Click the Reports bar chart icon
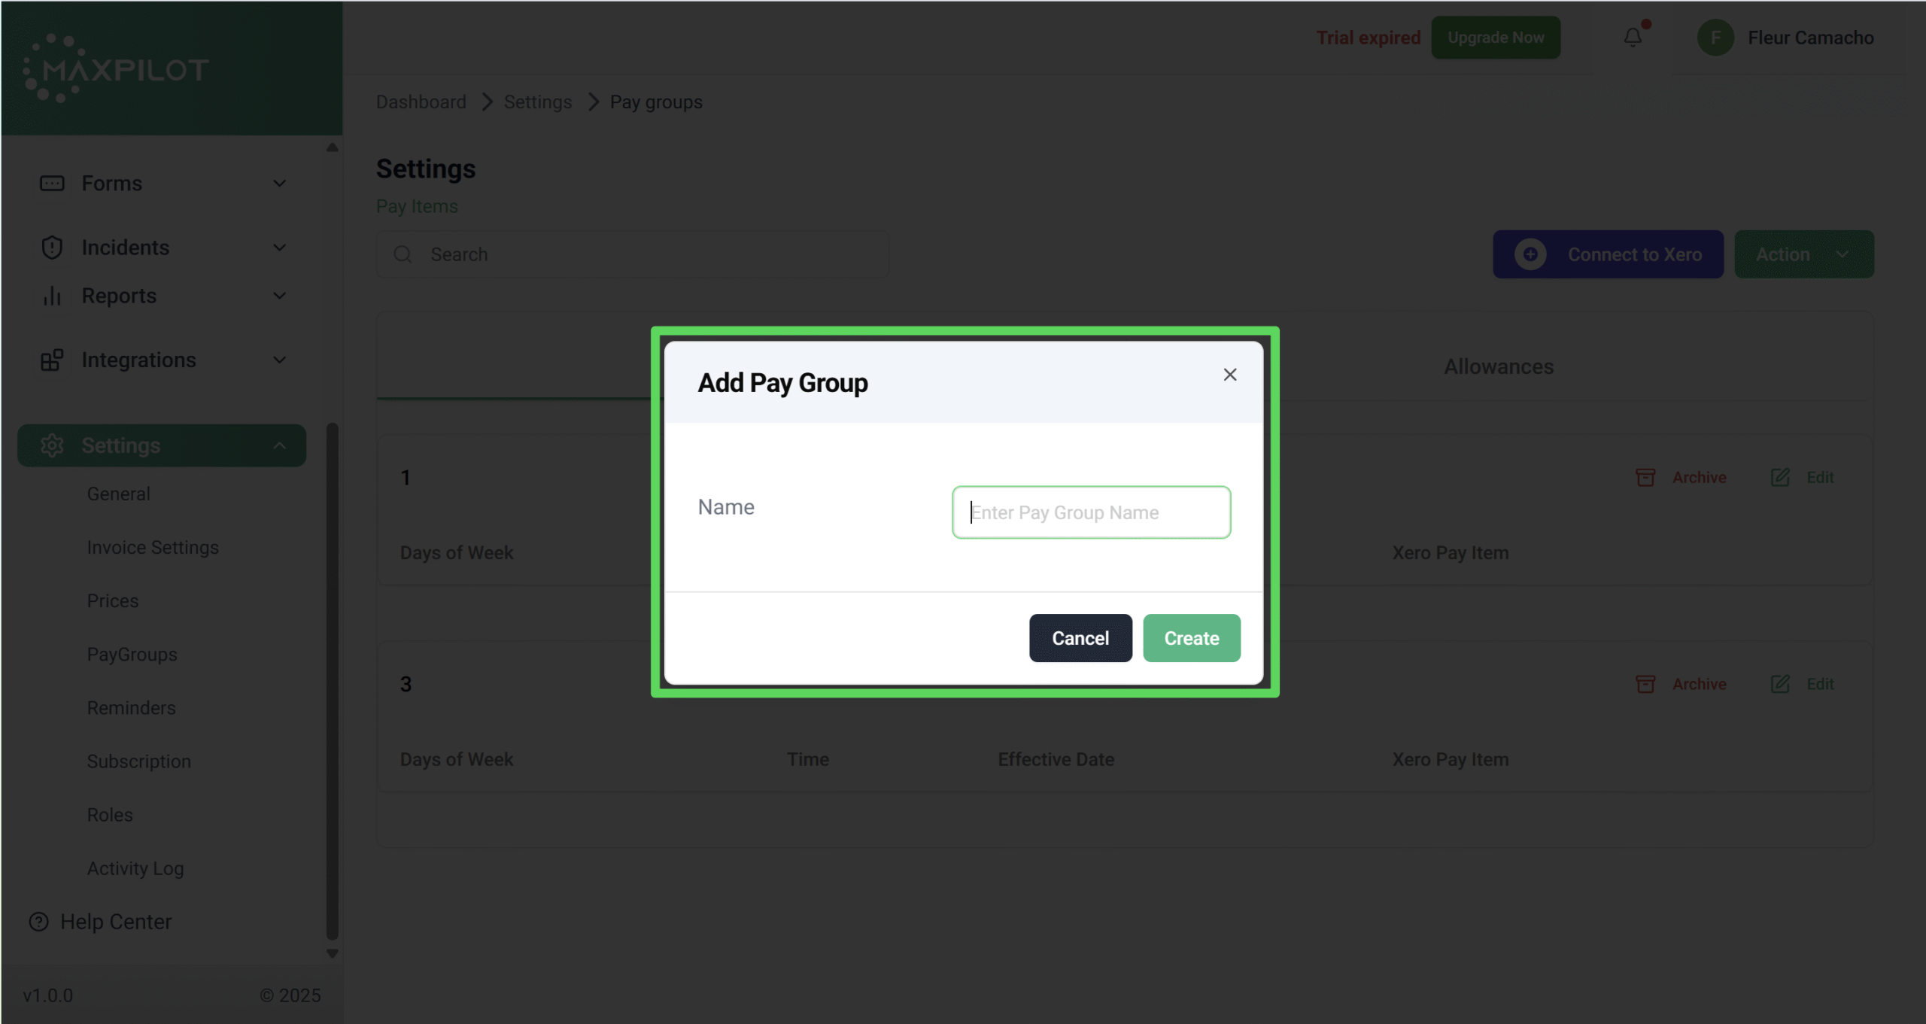The image size is (1926, 1024). [x=52, y=296]
